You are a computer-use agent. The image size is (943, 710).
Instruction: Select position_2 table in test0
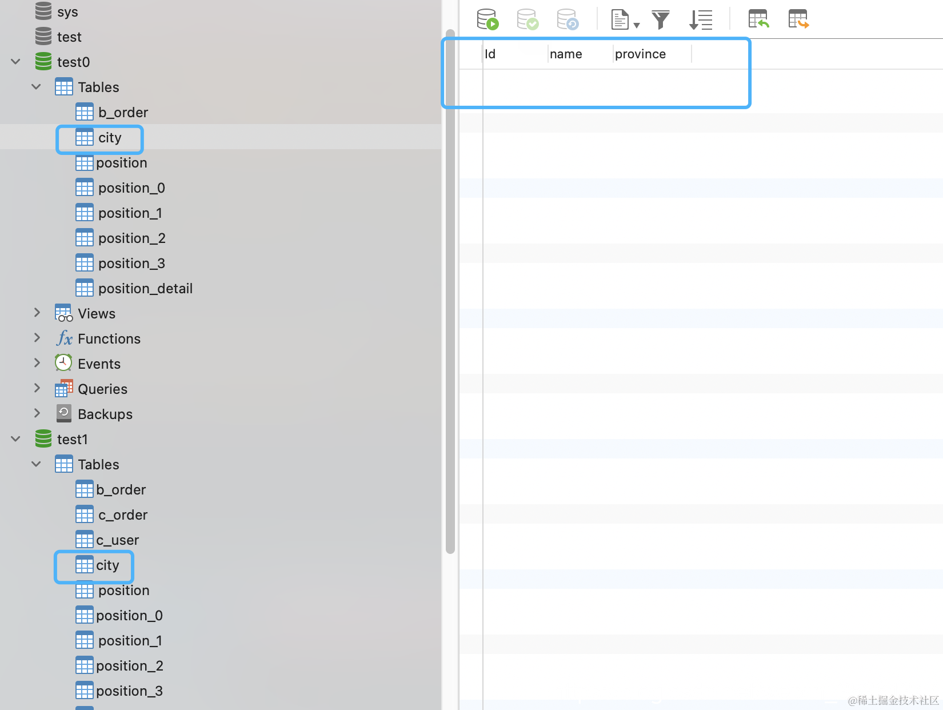pos(132,238)
